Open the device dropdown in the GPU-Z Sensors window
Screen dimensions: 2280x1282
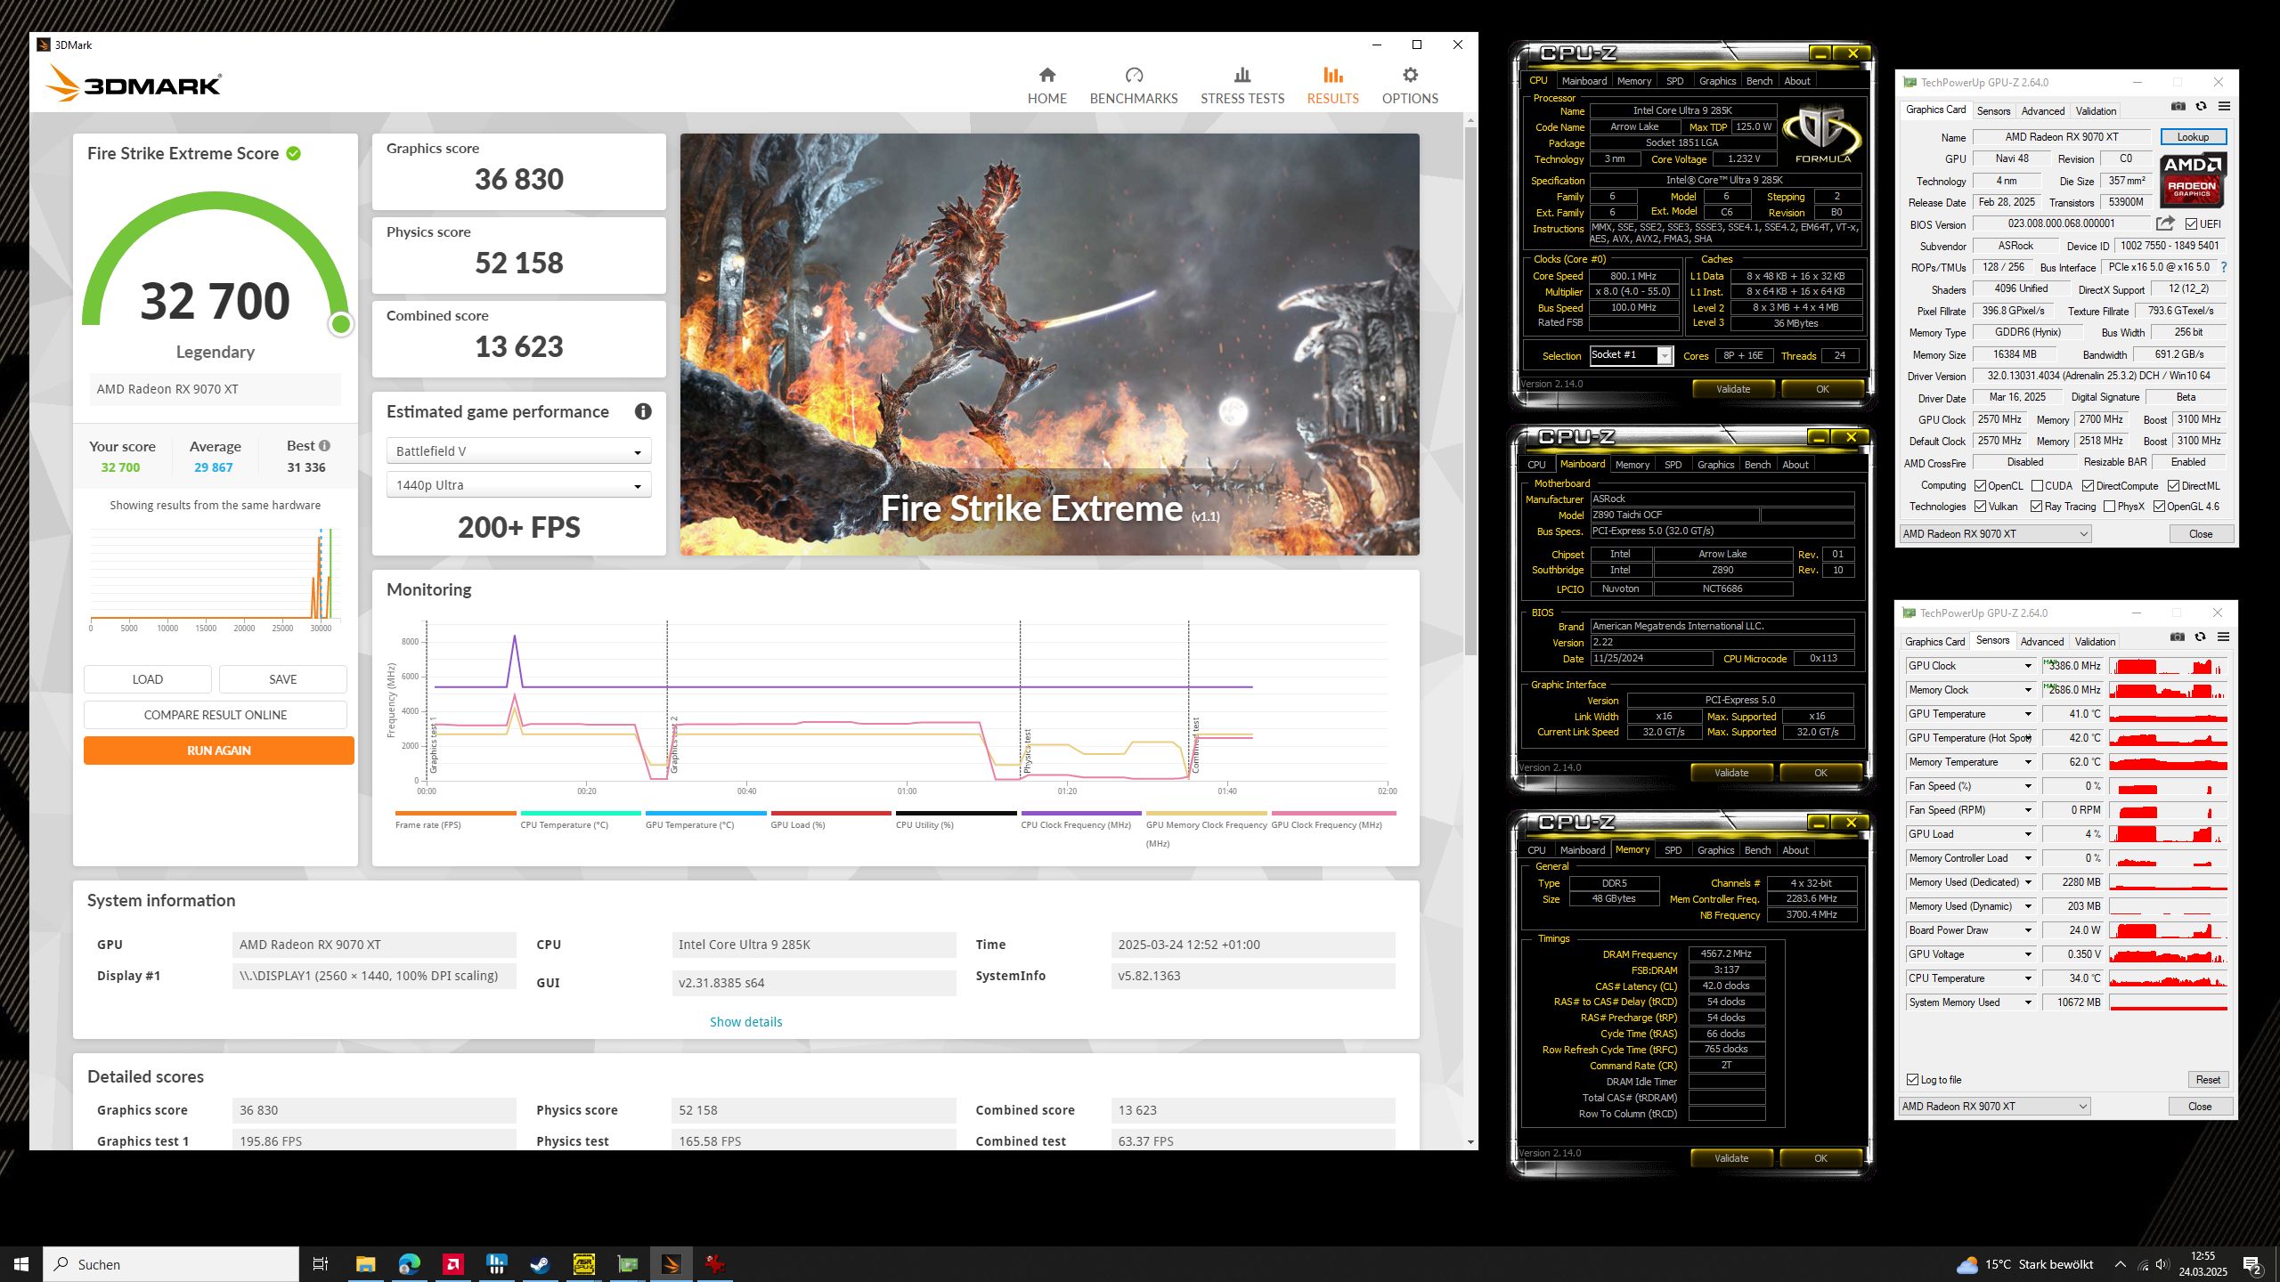point(1994,1107)
